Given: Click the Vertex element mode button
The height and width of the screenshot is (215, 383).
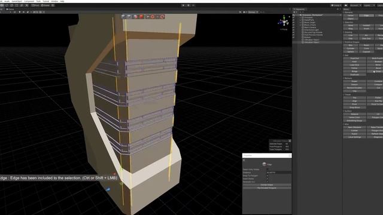Looking at the screenshot, I should (351, 16).
